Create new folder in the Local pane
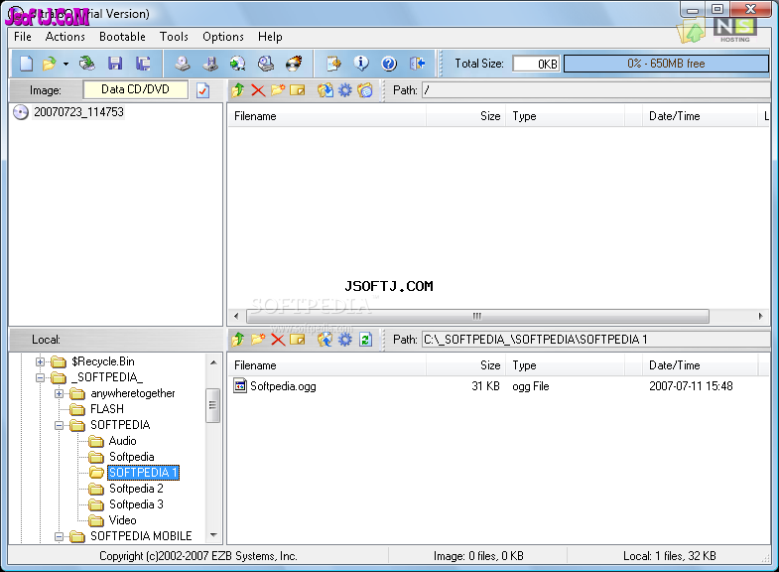This screenshot has width=779, height=572. tap(258, 340)
